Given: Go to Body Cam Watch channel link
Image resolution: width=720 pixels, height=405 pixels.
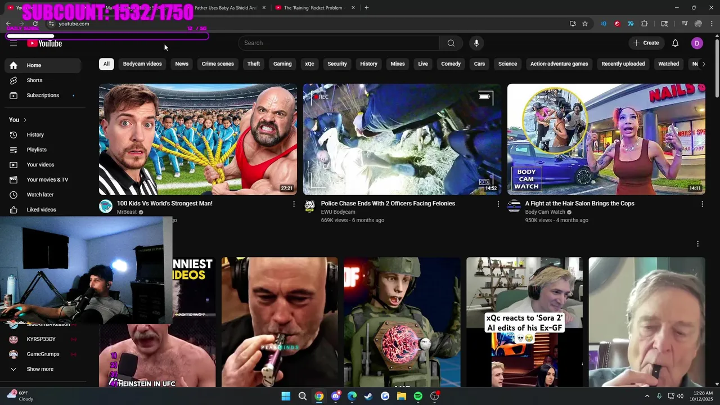Looking at the screenshot, I should 545,212.
